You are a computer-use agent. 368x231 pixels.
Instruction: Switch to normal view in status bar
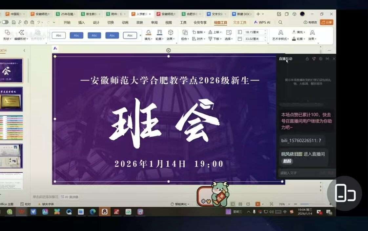233,204
